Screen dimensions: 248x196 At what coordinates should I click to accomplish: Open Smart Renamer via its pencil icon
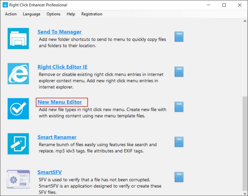click(18, 144)
